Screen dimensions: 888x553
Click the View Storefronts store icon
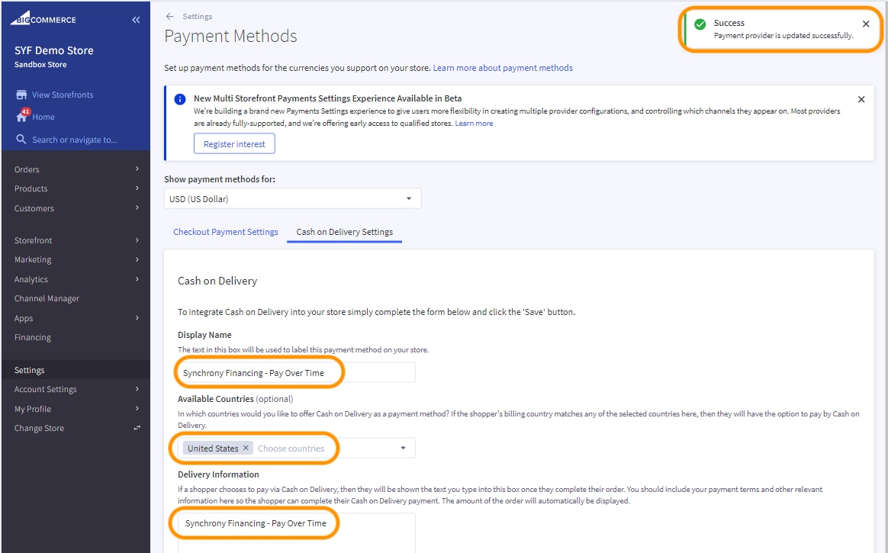[21, 95]
